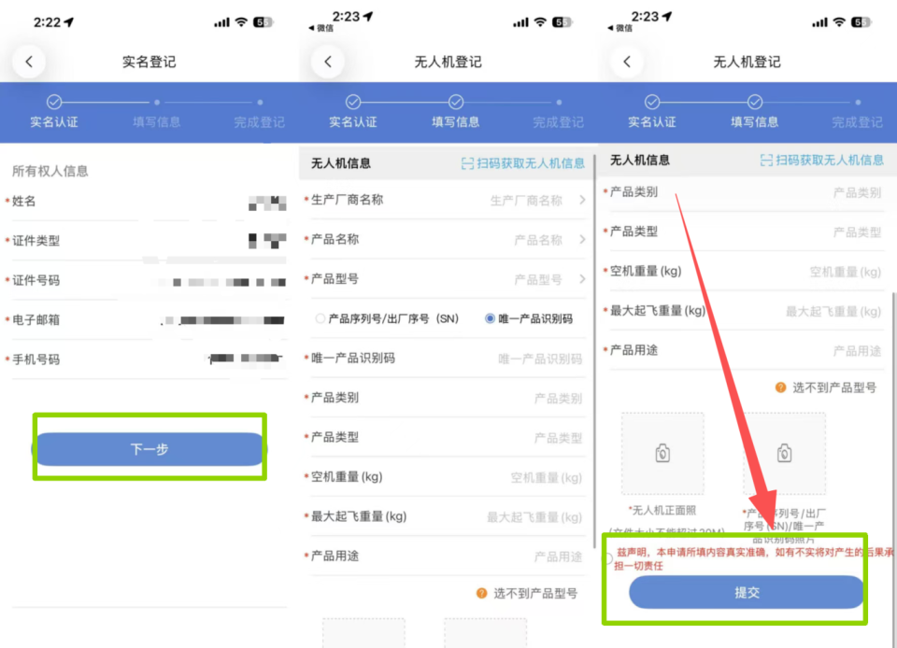Tap the 提交 button
The width and height of the screenshot is (897, 648).
tap(747, 593)
